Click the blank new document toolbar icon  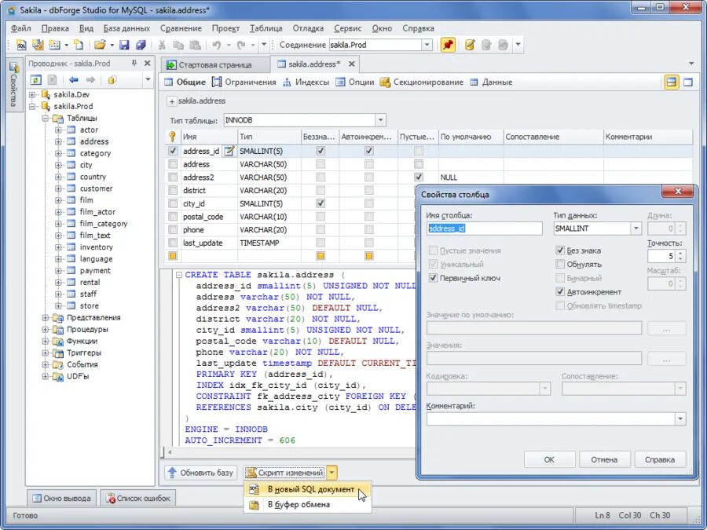tap(79, 45)
